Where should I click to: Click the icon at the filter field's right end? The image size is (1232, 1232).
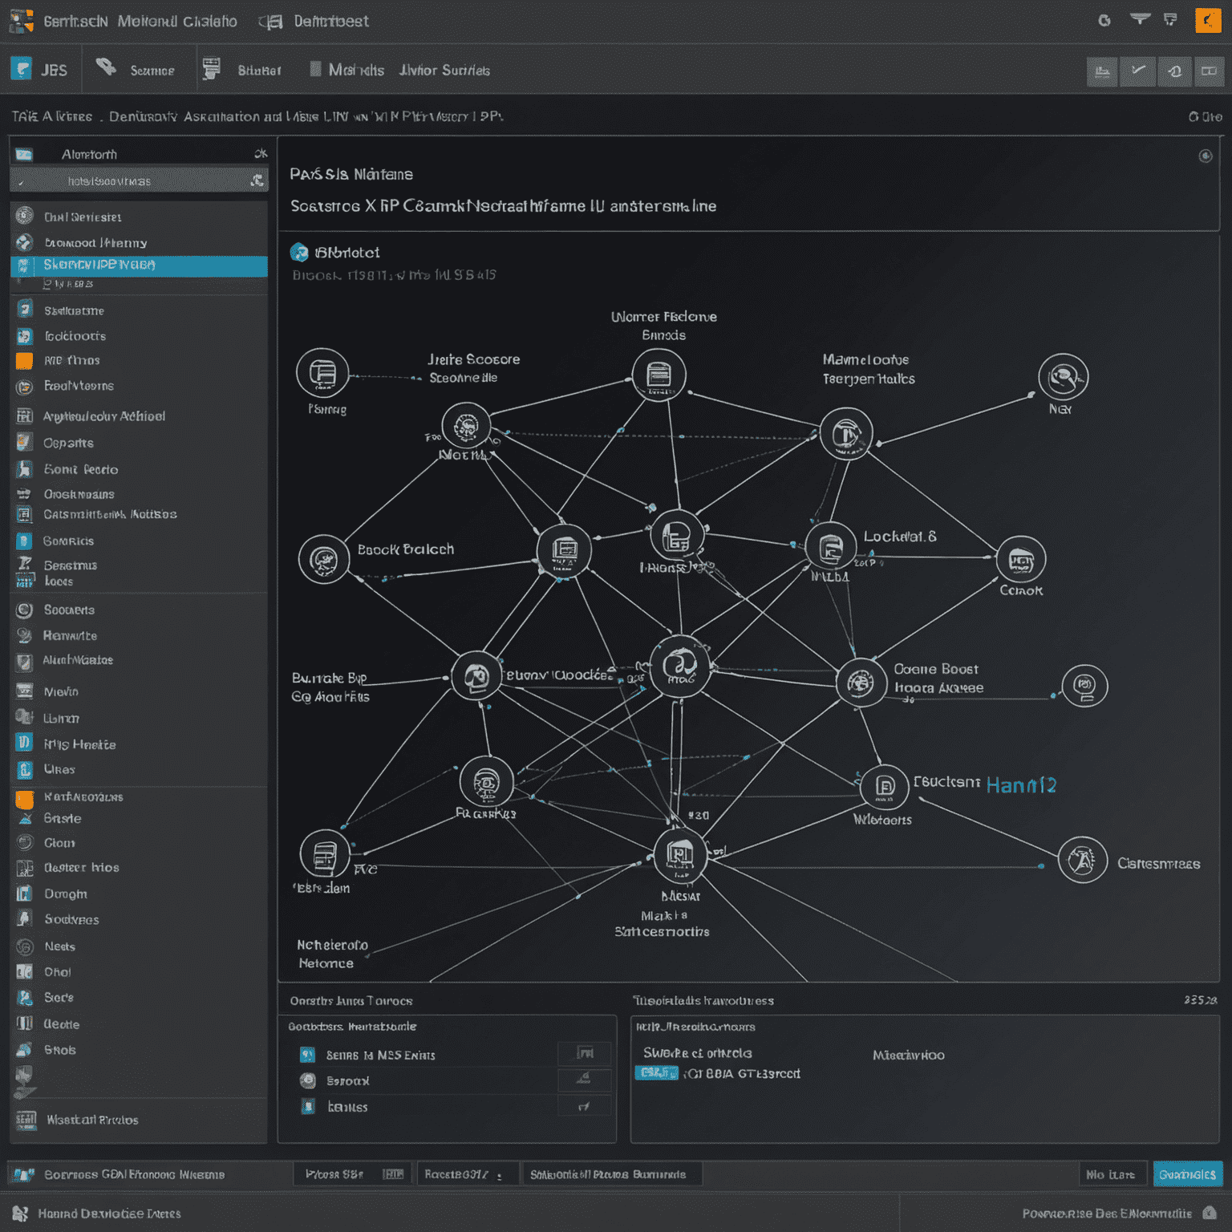click(x=257, y=180)
